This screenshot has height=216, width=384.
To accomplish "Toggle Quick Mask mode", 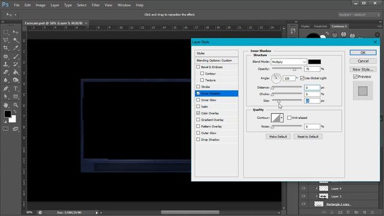I will point(6,128).
